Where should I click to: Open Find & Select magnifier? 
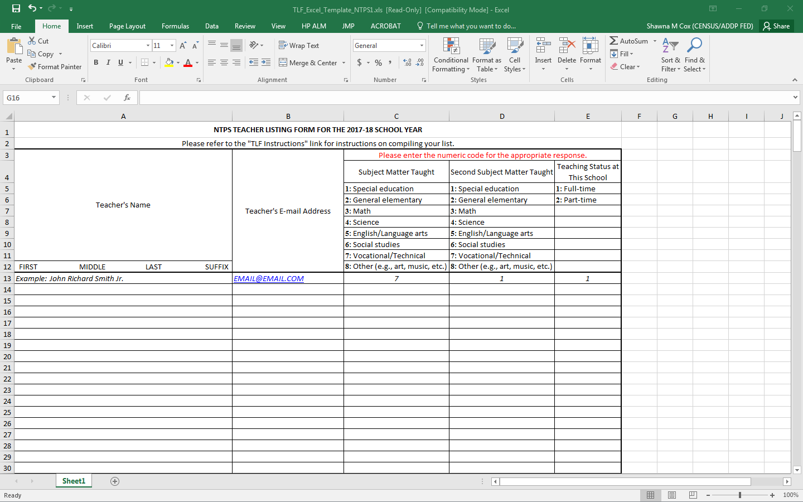click(694, 56)
